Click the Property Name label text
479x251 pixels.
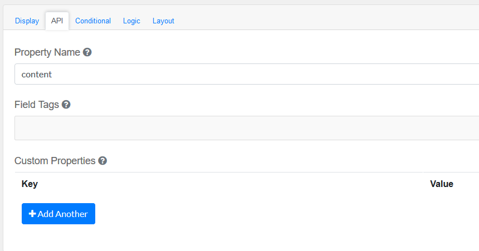(47, 52)
